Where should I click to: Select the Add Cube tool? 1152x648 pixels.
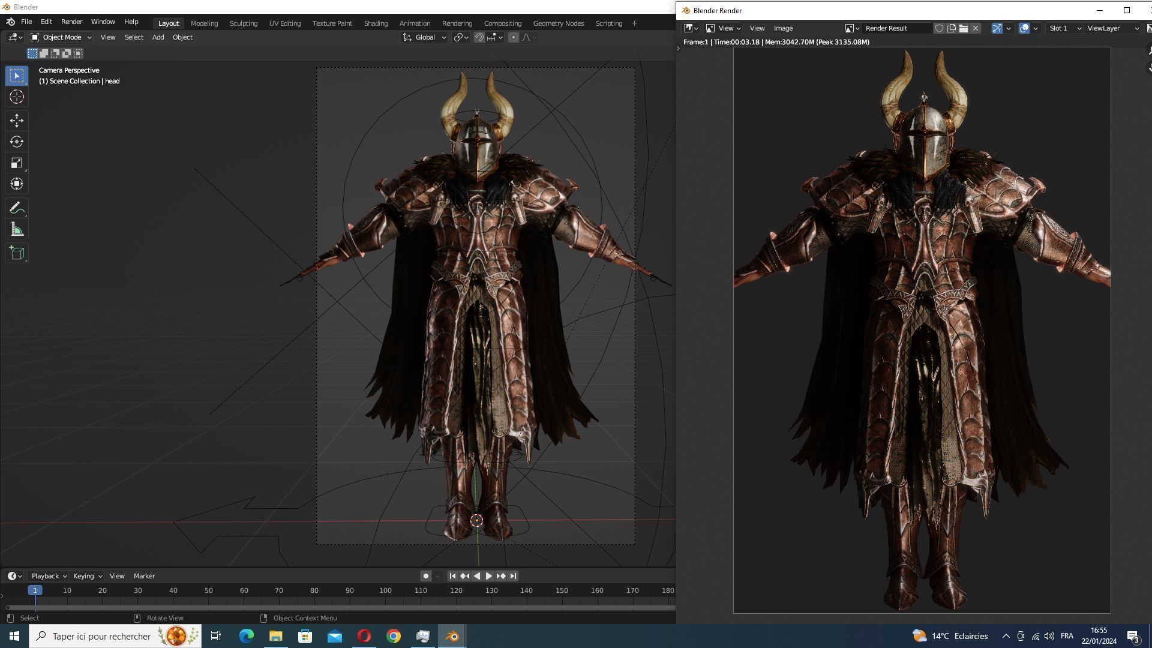click(17, 253)
